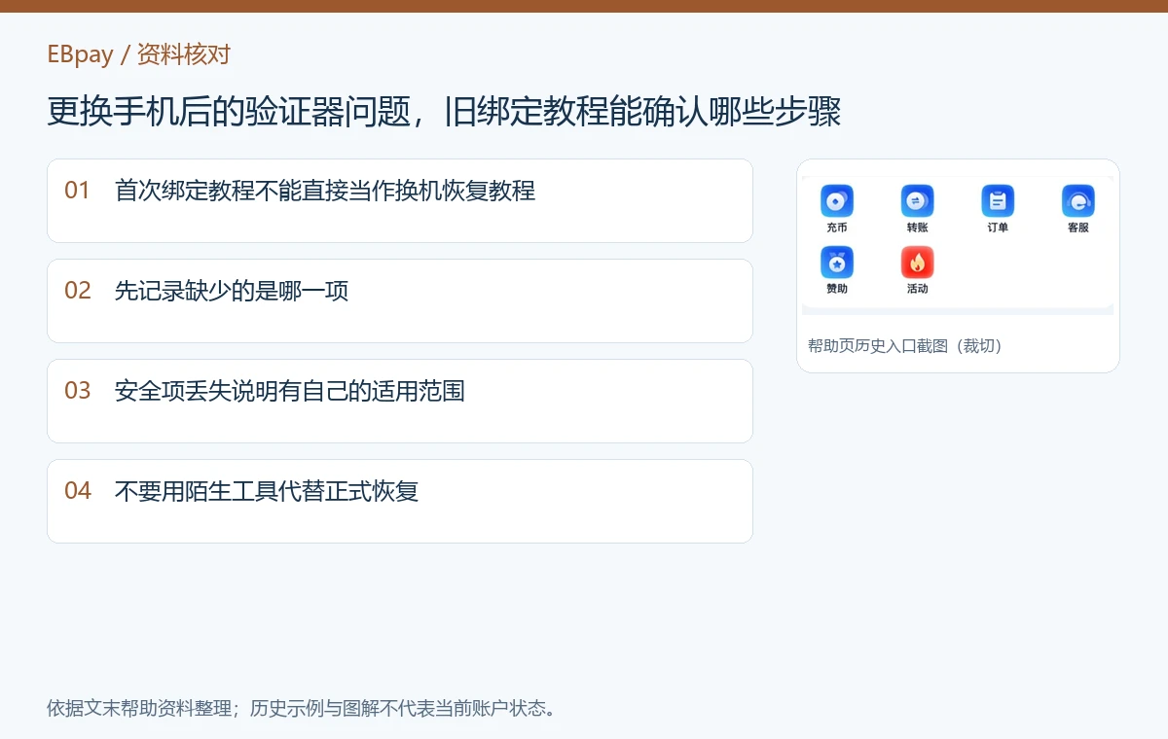Click the page title about 验证器问题
This screenshot has height=739, width=1168.
[444, 112]
